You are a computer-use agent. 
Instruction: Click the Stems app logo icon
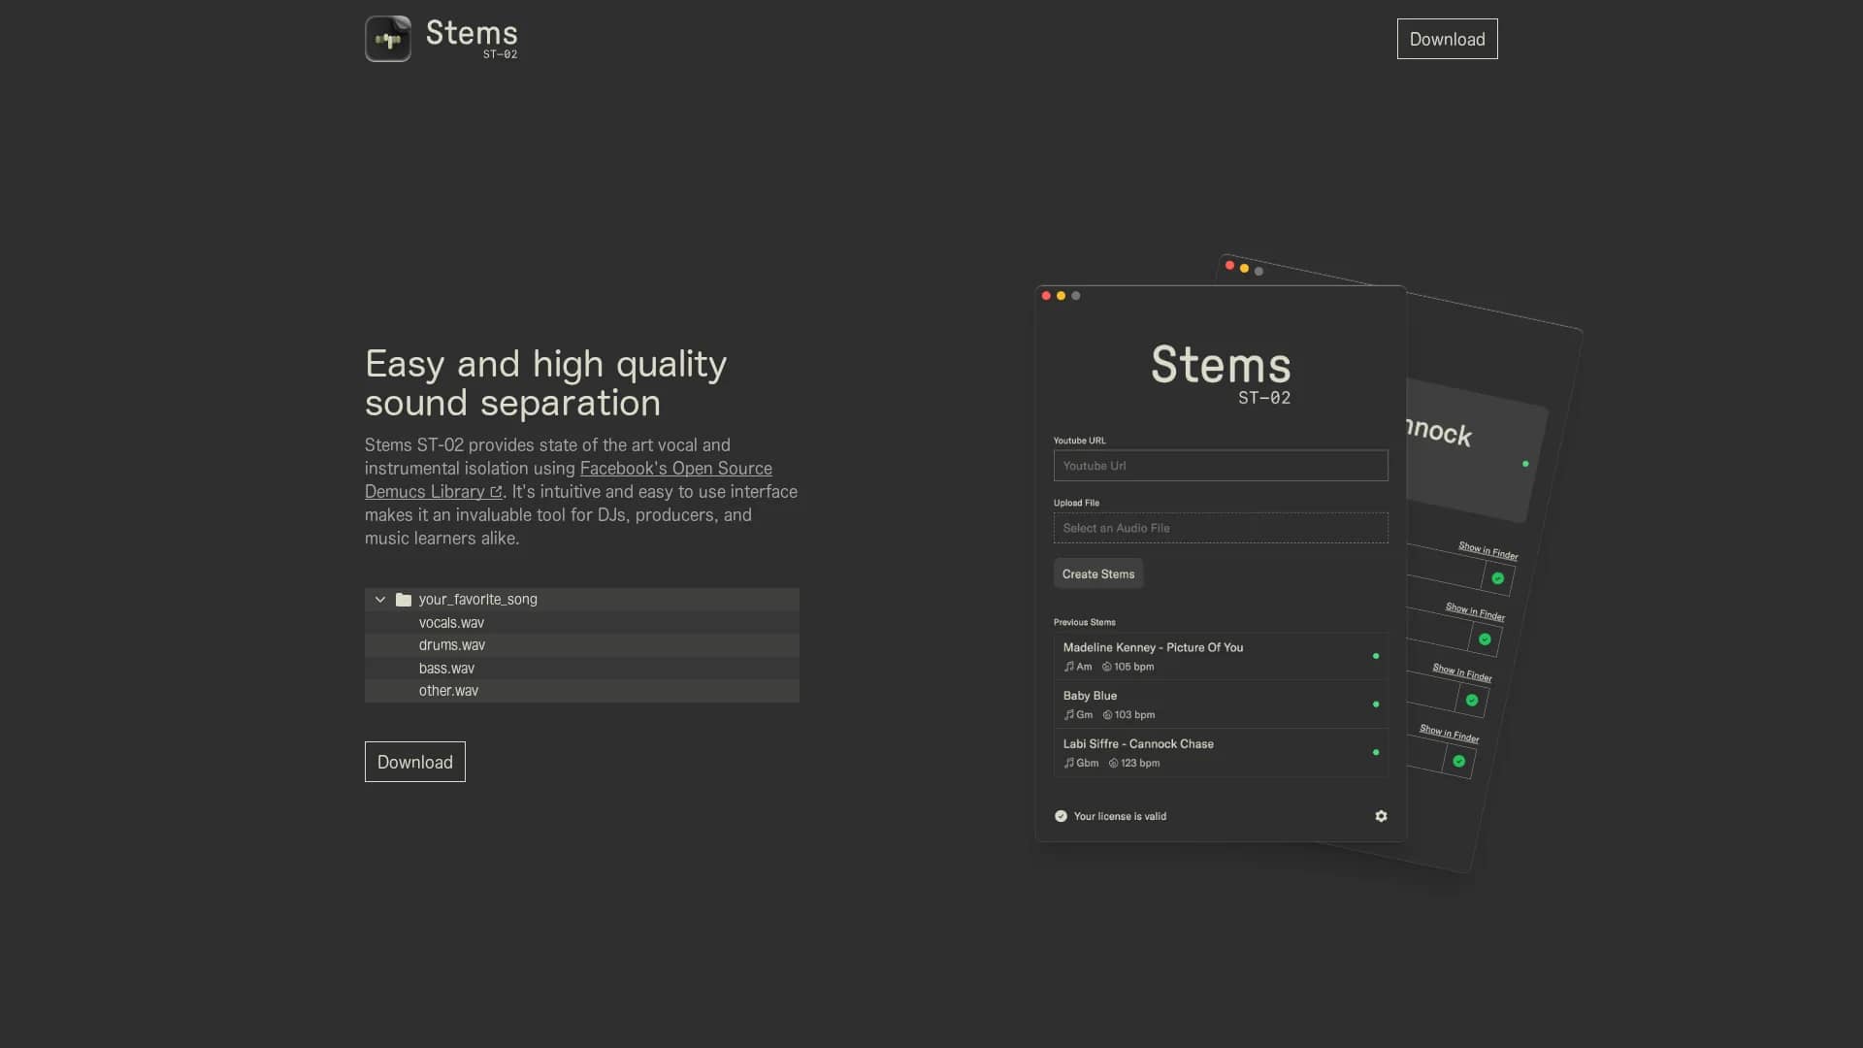[388, 39]
